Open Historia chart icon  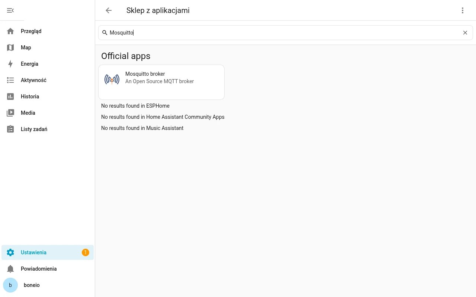click(x=10, y=97)
